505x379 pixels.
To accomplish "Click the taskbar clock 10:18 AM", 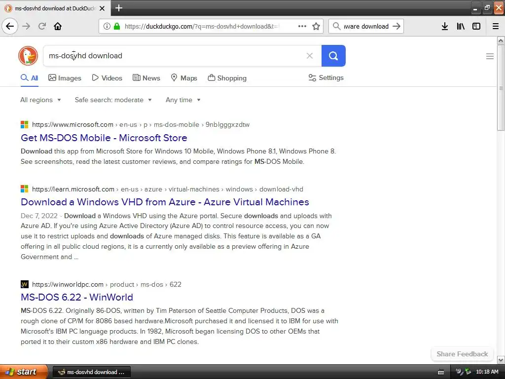I will pos(487,372).
